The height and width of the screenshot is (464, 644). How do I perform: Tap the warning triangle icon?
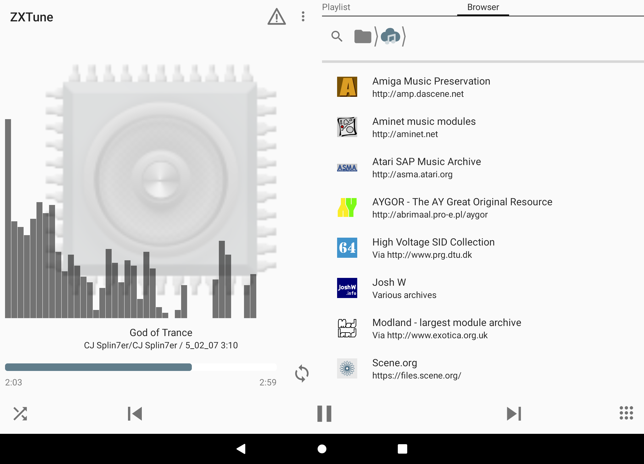277,17
